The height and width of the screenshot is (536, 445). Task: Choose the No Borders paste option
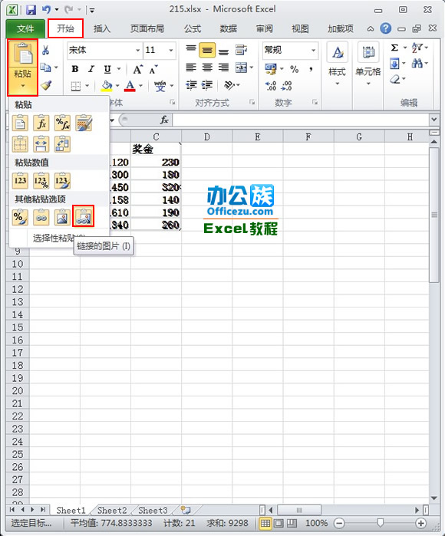pos(20,144)
